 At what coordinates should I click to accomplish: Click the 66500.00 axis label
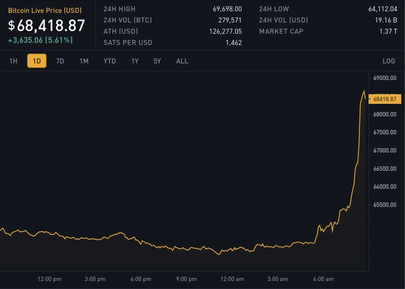[385, 169]
